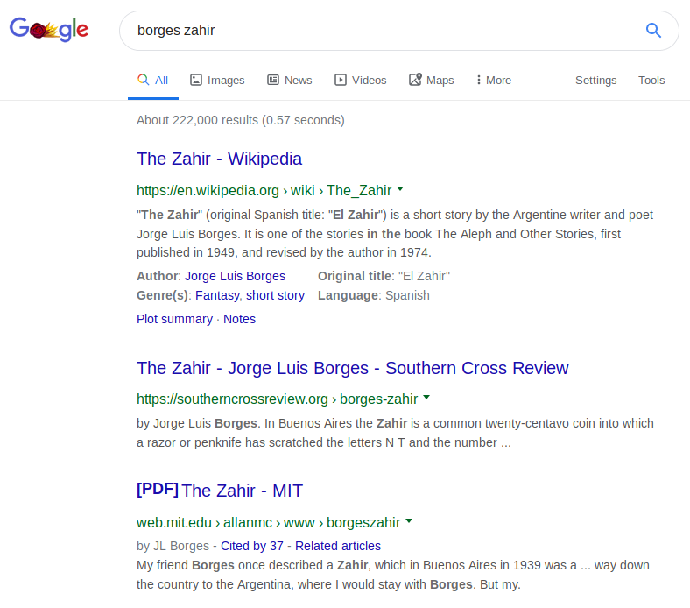The width and height of the screenshot is (690, 608).
Task: Click the blue search magnifier icon
Action: point(653,31)
